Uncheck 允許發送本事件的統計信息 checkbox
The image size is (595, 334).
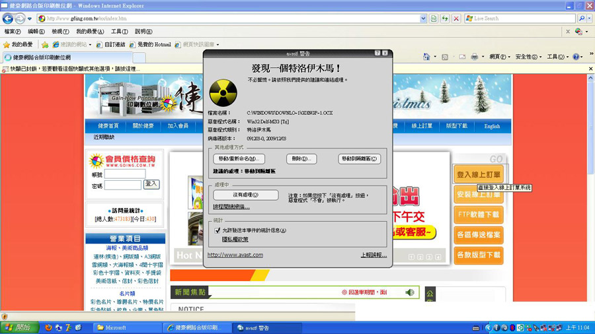[x=218, y=230]
